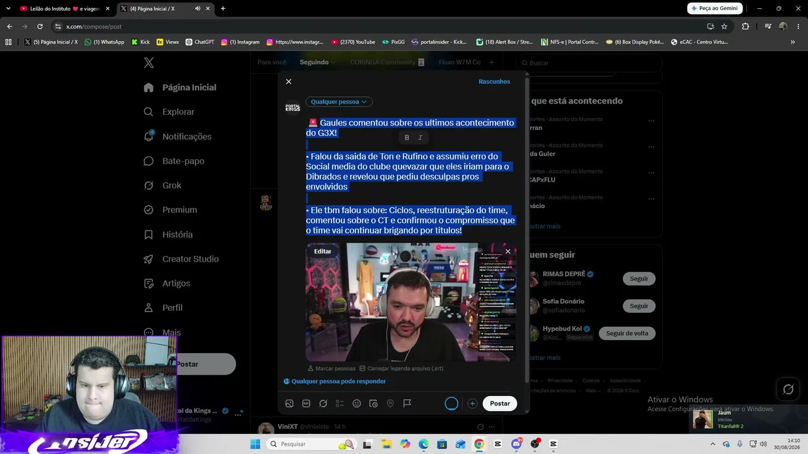Follow Sofia Donário with Seguir button
The height and width of the screenshot is (454, 808).
pyautogui.click(x=639, y=306)
